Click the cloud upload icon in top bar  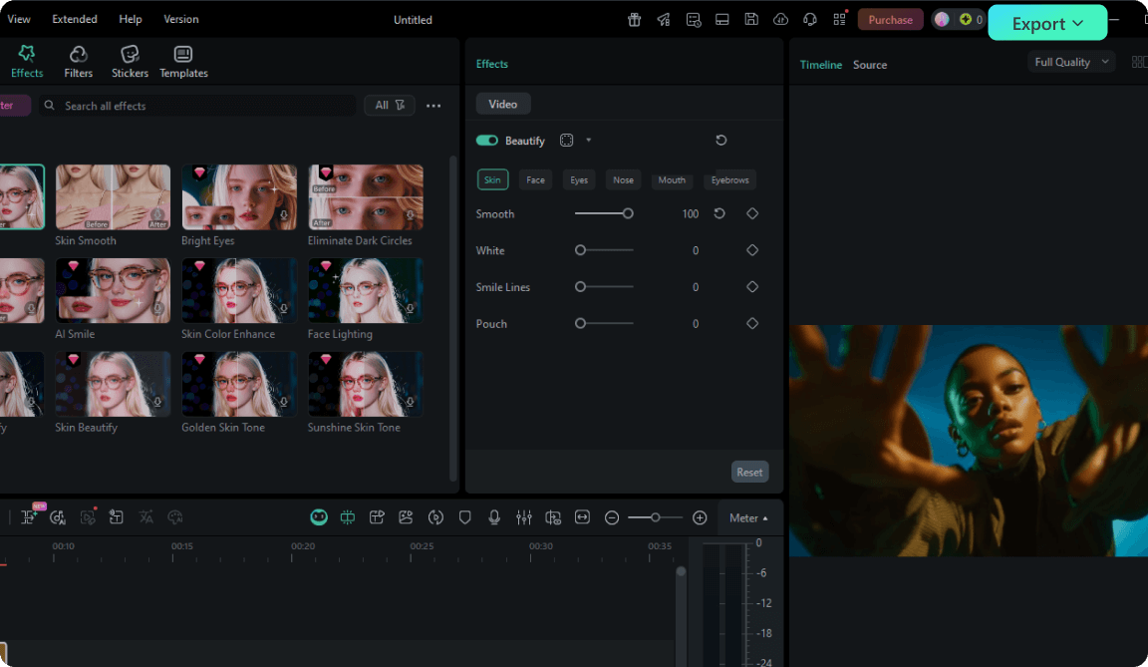point(780,20)
